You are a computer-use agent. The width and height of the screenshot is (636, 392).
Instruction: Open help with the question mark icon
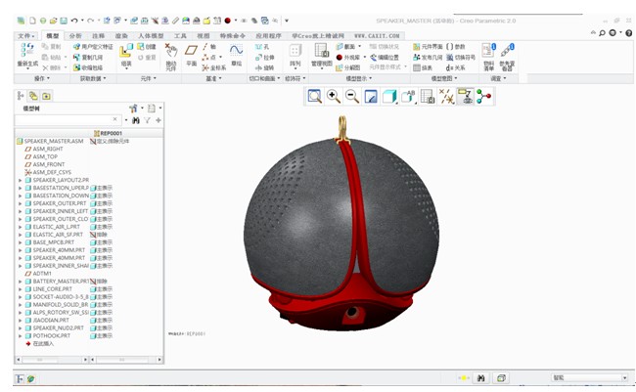point(629,33)
